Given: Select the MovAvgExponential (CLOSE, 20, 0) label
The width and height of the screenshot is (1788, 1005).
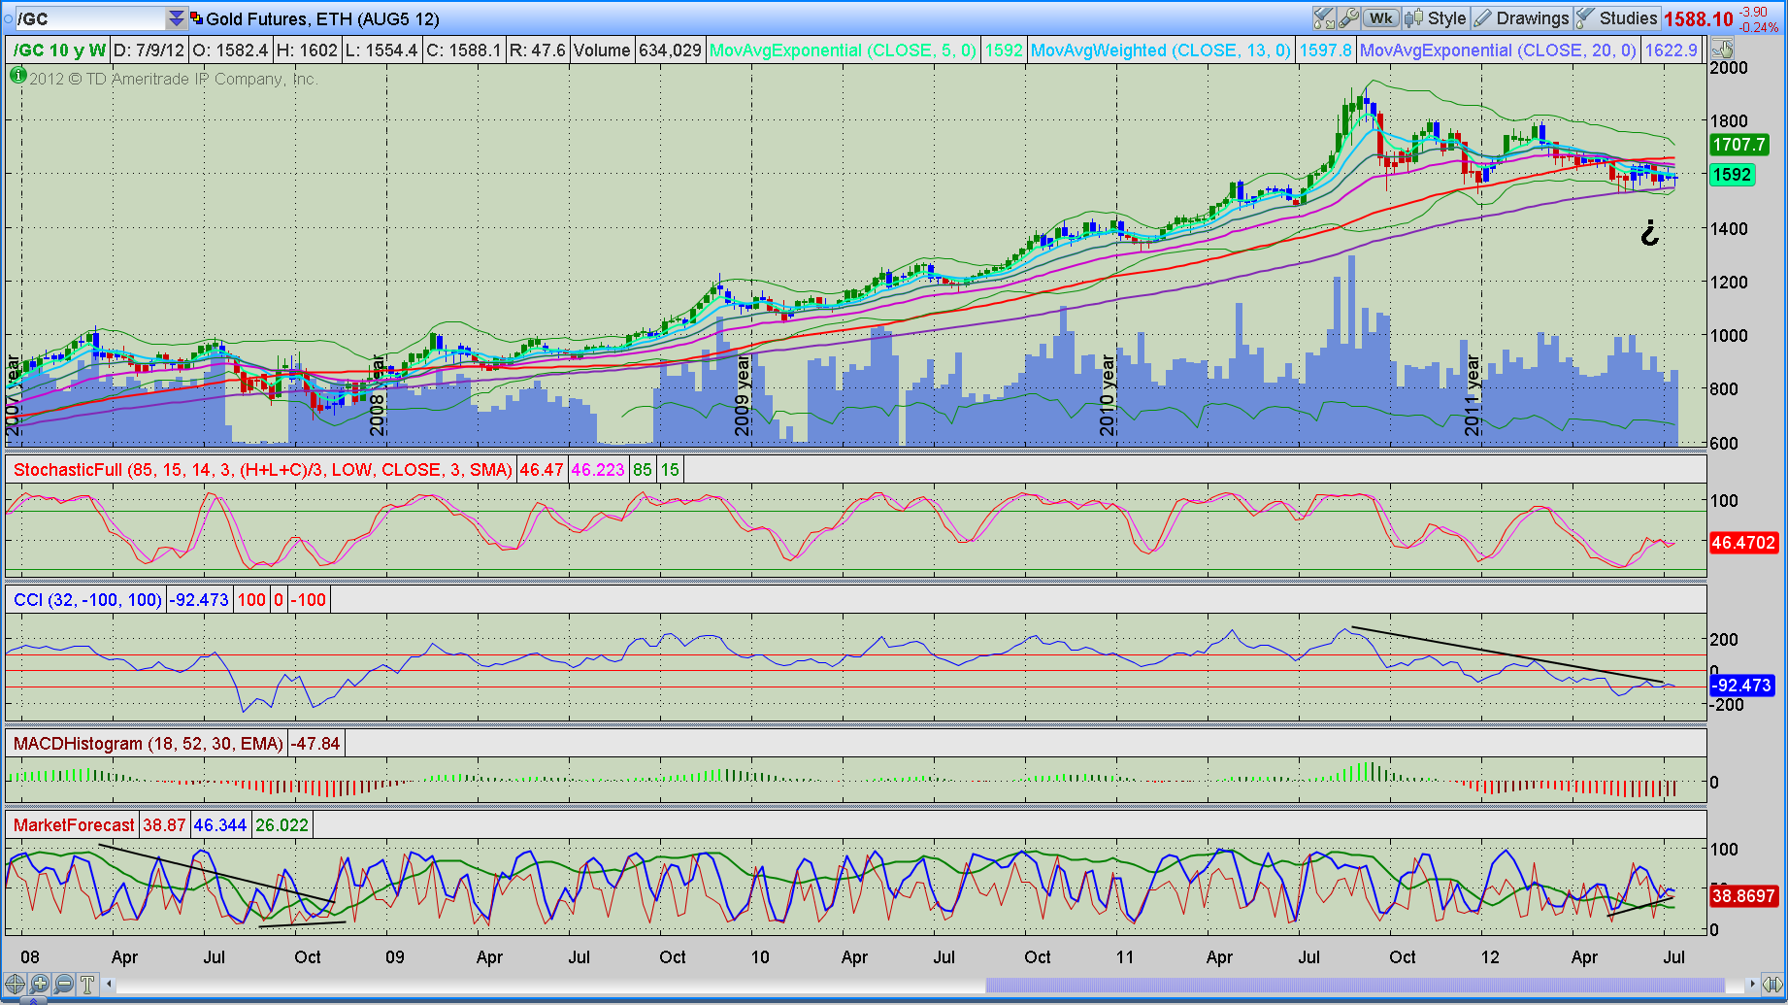Looking at the screenshot, I should [x=1498, y=50].
